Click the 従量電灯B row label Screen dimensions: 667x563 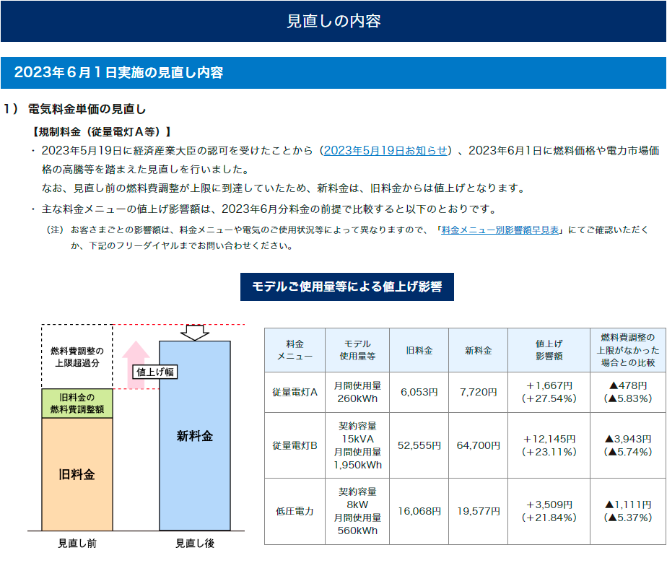(x=295, y=445)
